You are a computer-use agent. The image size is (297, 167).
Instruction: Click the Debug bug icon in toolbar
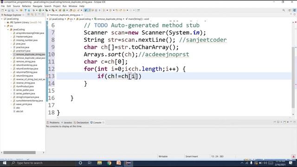[x=34, y=10]
